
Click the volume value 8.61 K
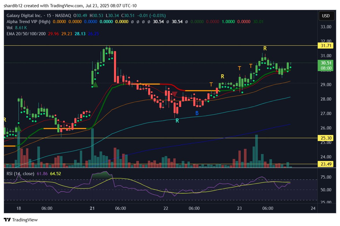click(21, 28)
